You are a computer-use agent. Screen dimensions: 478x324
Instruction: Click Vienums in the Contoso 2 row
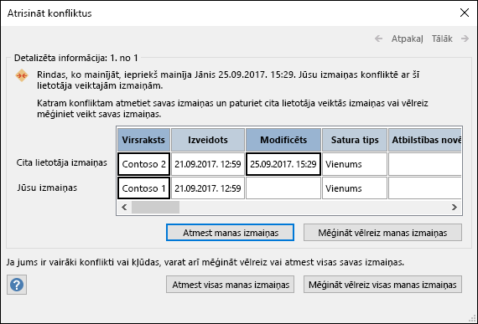pos(355,164)
